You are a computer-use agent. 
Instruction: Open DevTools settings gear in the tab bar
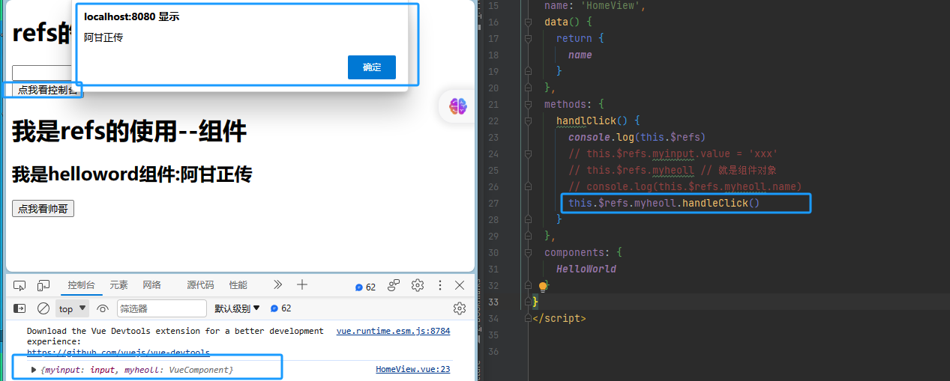418,285
